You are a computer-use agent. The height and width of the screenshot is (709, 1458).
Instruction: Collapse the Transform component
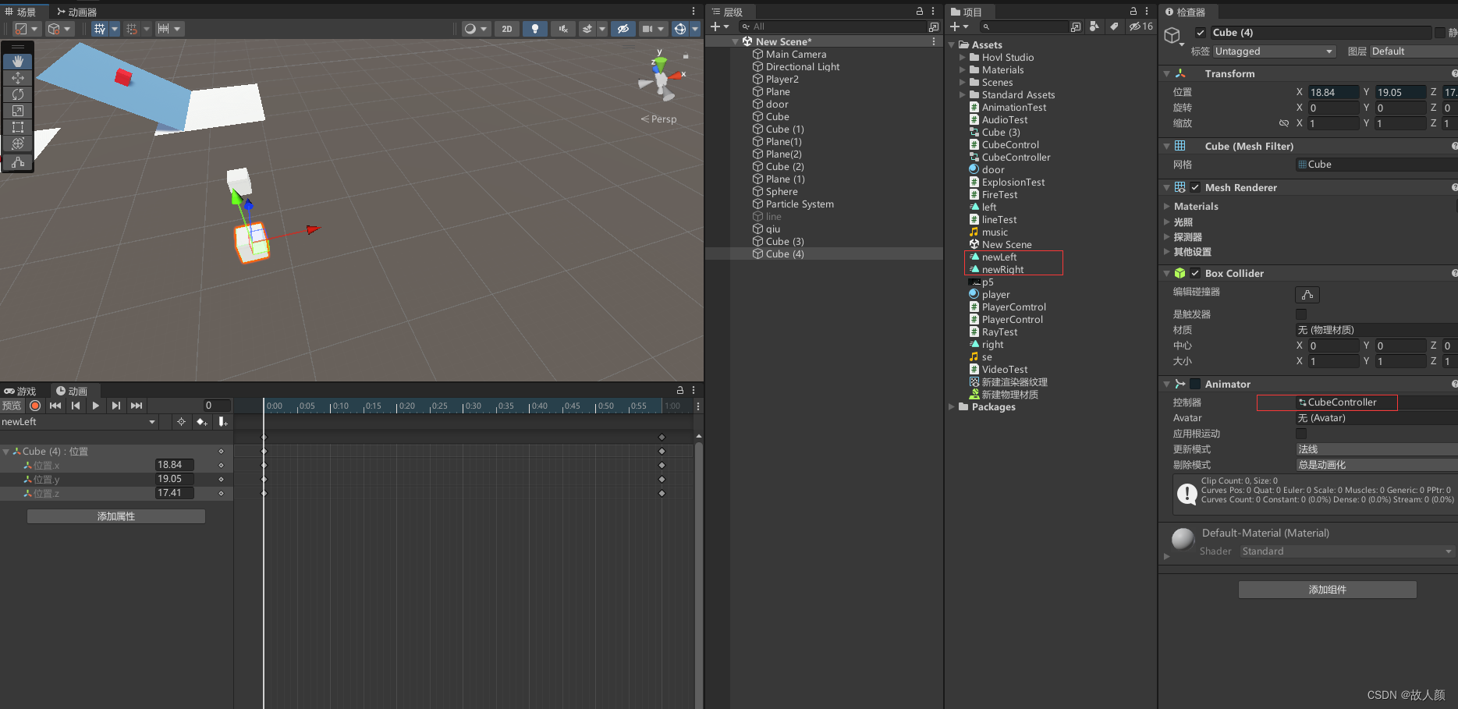coord(1167,74)
